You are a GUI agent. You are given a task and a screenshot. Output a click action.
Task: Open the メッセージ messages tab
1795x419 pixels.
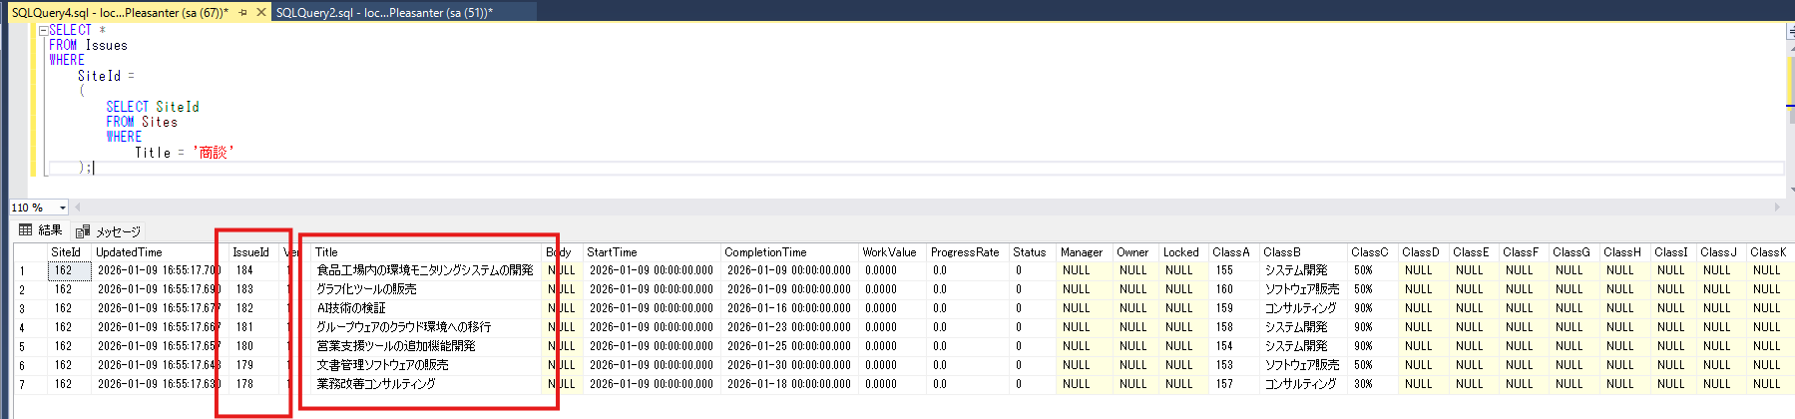pyautogui.click(x=118, y=231)
